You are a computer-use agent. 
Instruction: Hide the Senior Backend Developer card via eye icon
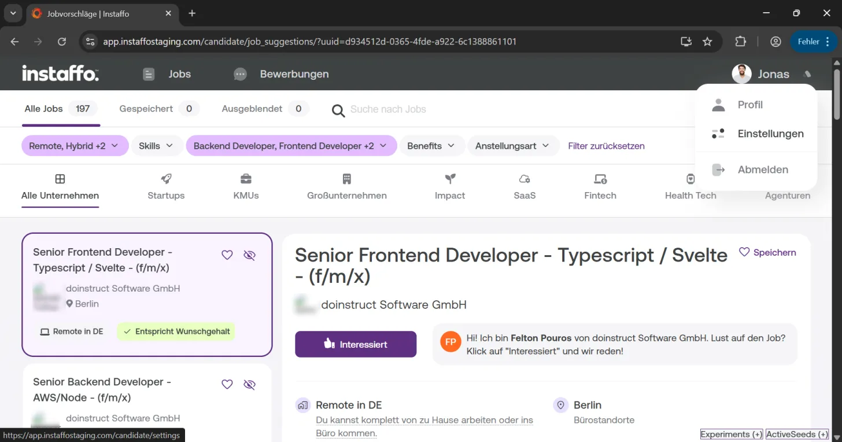(x=249, y=385)
